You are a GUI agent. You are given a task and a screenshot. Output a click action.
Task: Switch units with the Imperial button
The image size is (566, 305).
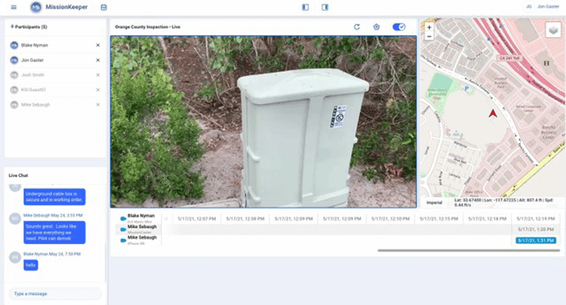434,202
